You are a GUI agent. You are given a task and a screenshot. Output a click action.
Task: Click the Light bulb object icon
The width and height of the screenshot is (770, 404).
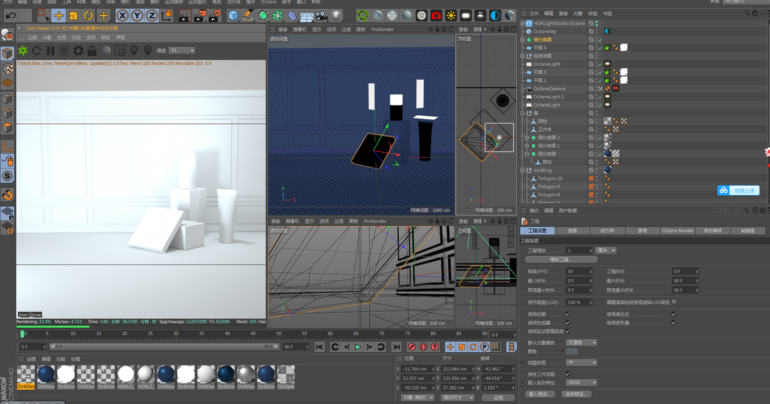pos(336,15)
